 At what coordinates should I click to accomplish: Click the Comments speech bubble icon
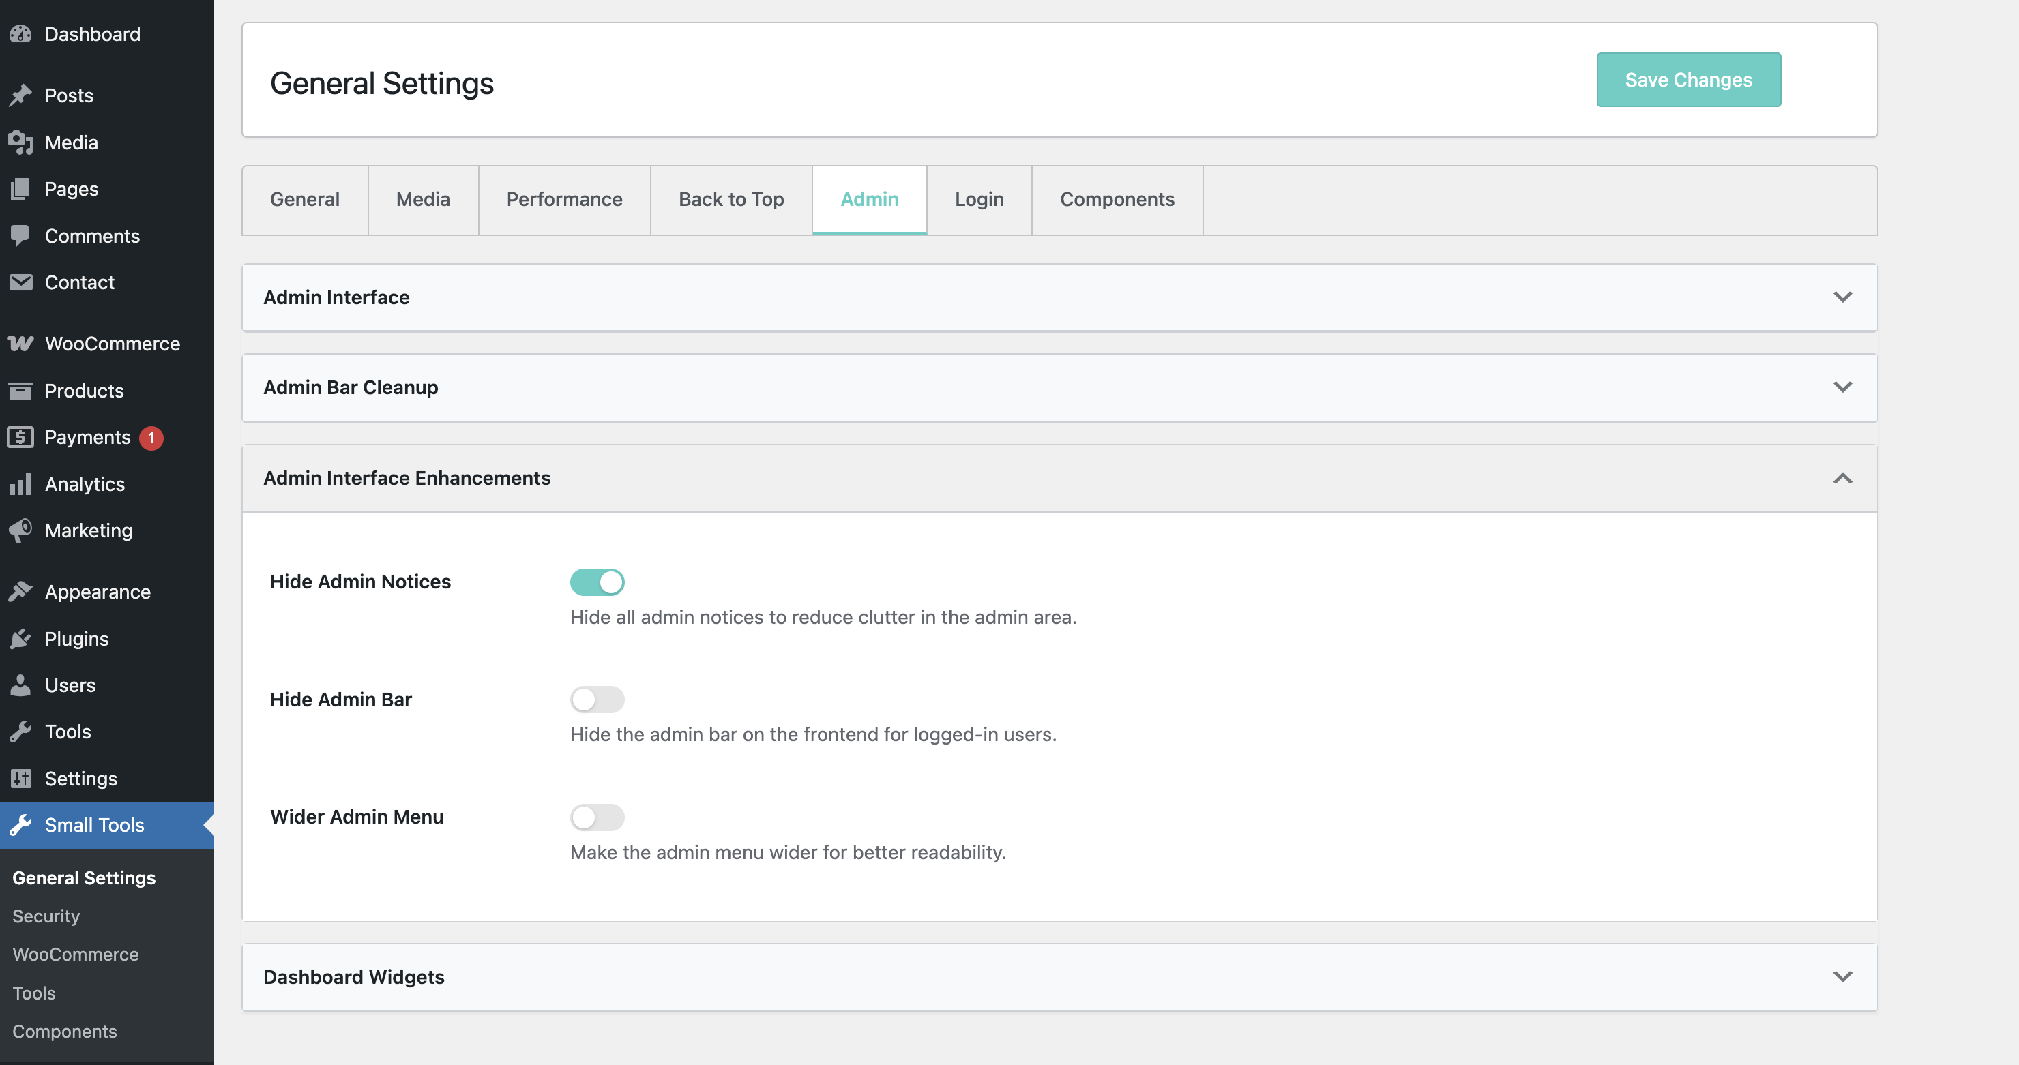(x=20, y=235)
